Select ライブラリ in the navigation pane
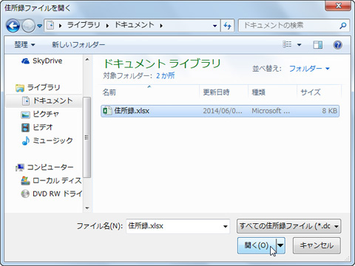The height and width of the screenshot is (266, 355). pos(38,87)
